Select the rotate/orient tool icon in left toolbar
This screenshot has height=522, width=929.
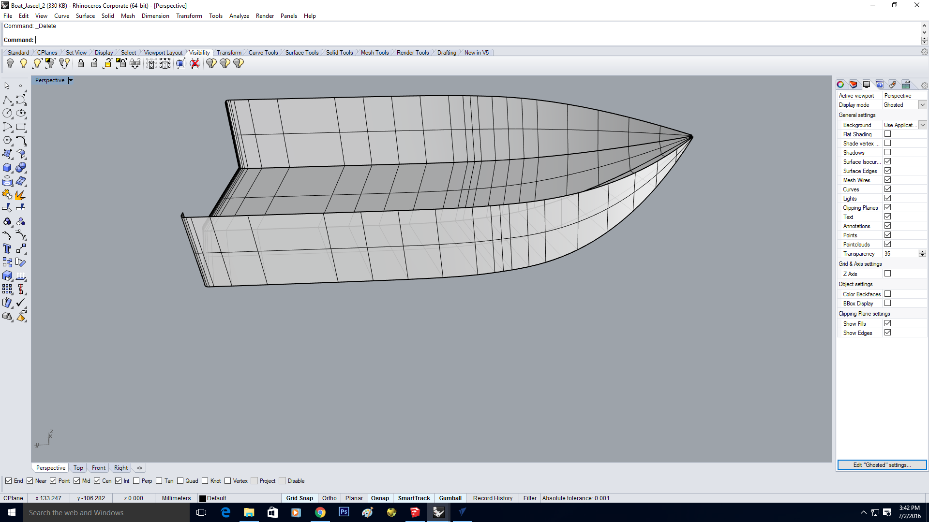pyautogui.click(x=8, y=208)
